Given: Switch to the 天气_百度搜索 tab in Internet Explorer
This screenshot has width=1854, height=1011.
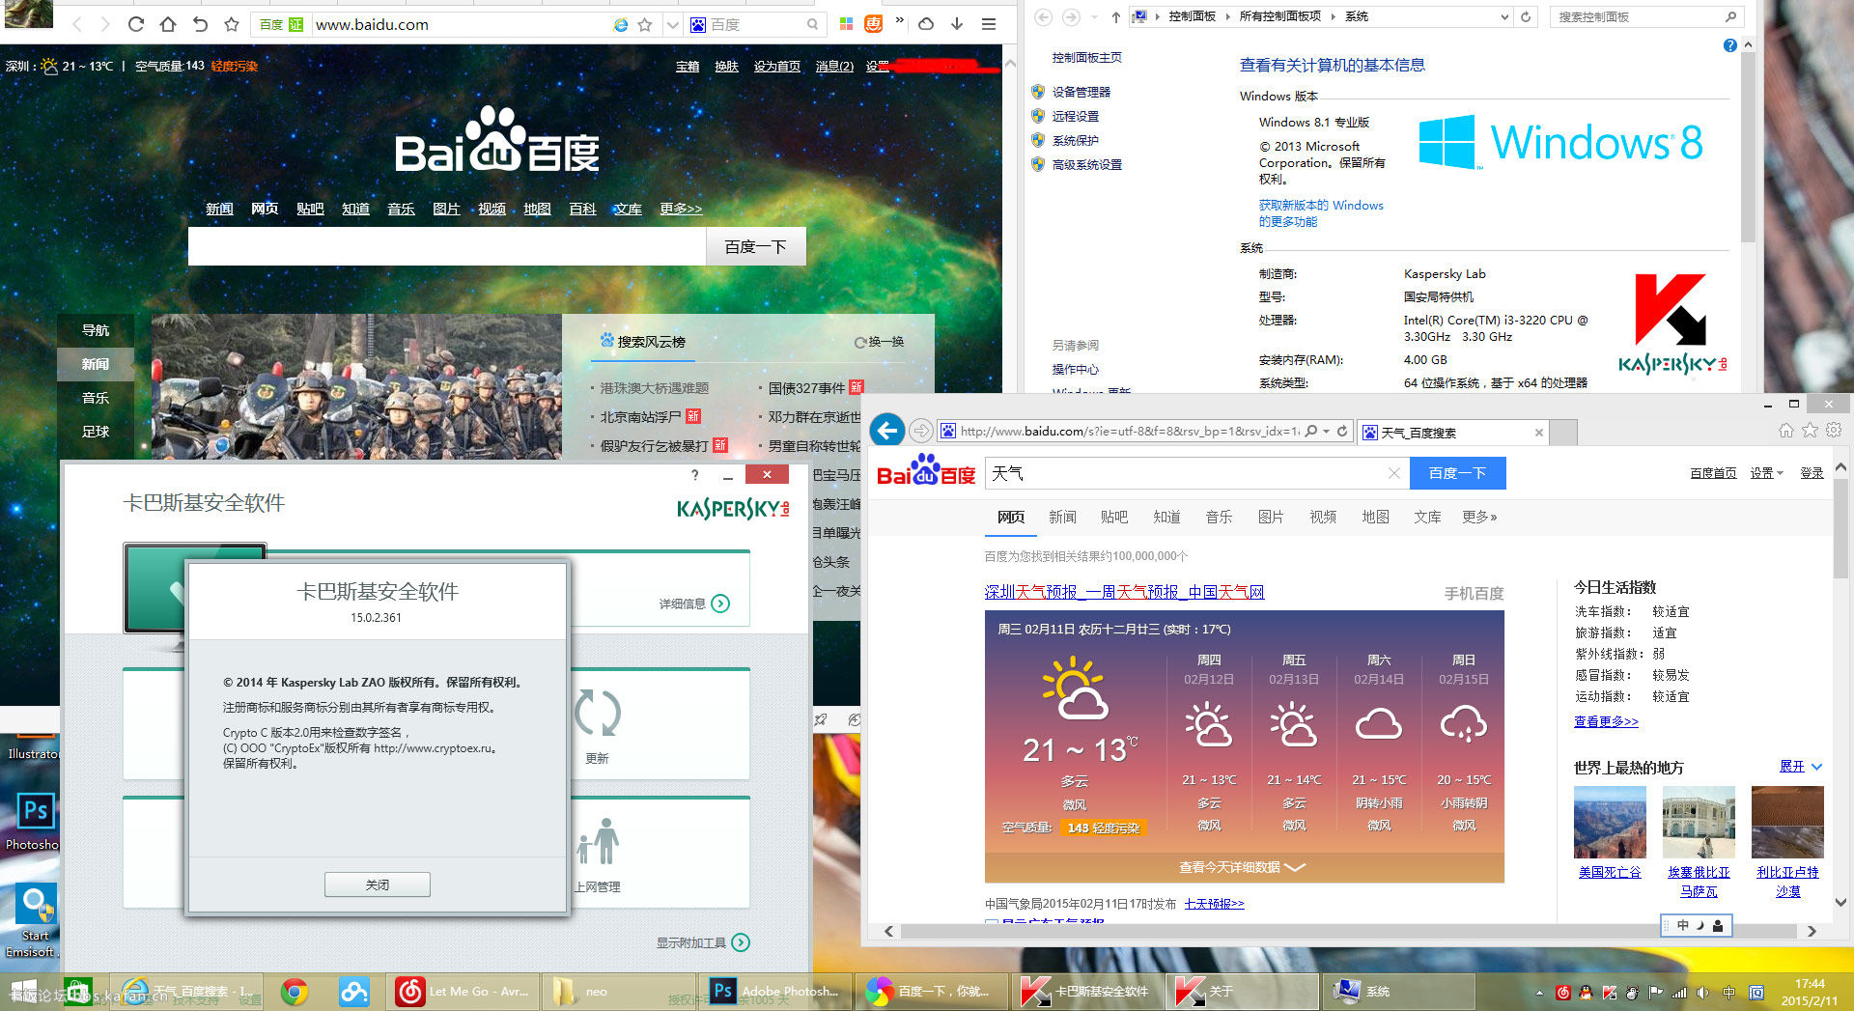Looking at the screenshot, I should (x=1453, y=433).
